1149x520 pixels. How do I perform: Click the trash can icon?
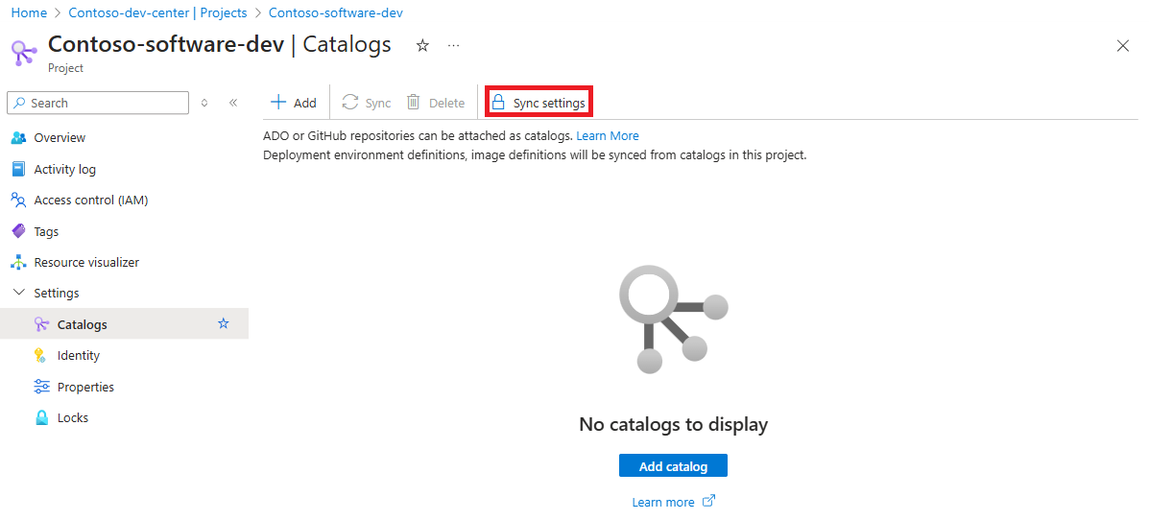(x=414, y=103)
